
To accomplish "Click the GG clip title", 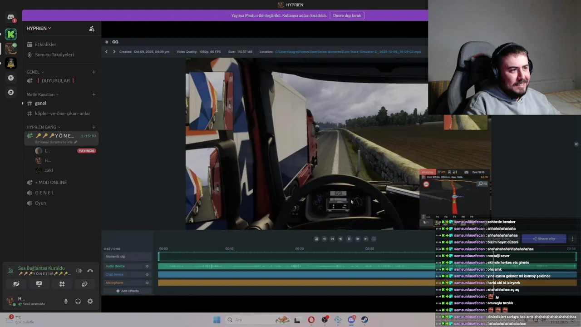I will [x=115, y=42].
